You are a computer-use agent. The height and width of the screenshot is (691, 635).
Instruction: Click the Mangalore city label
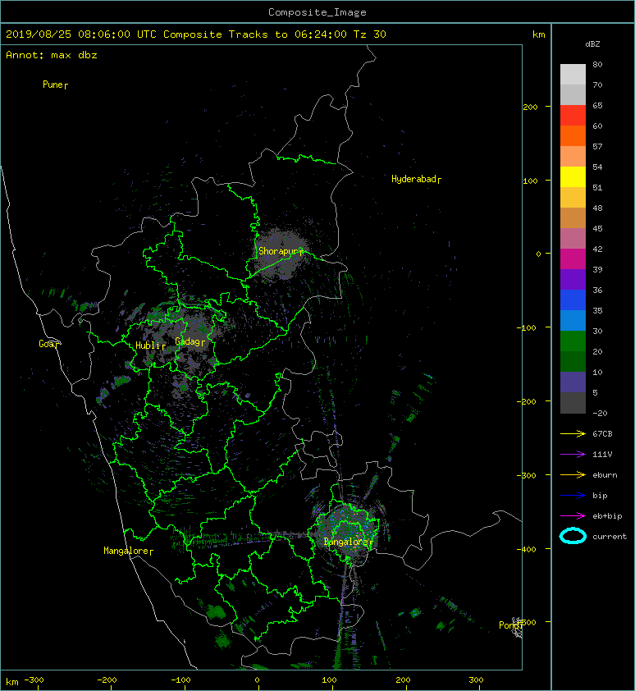tap(126, 551)
